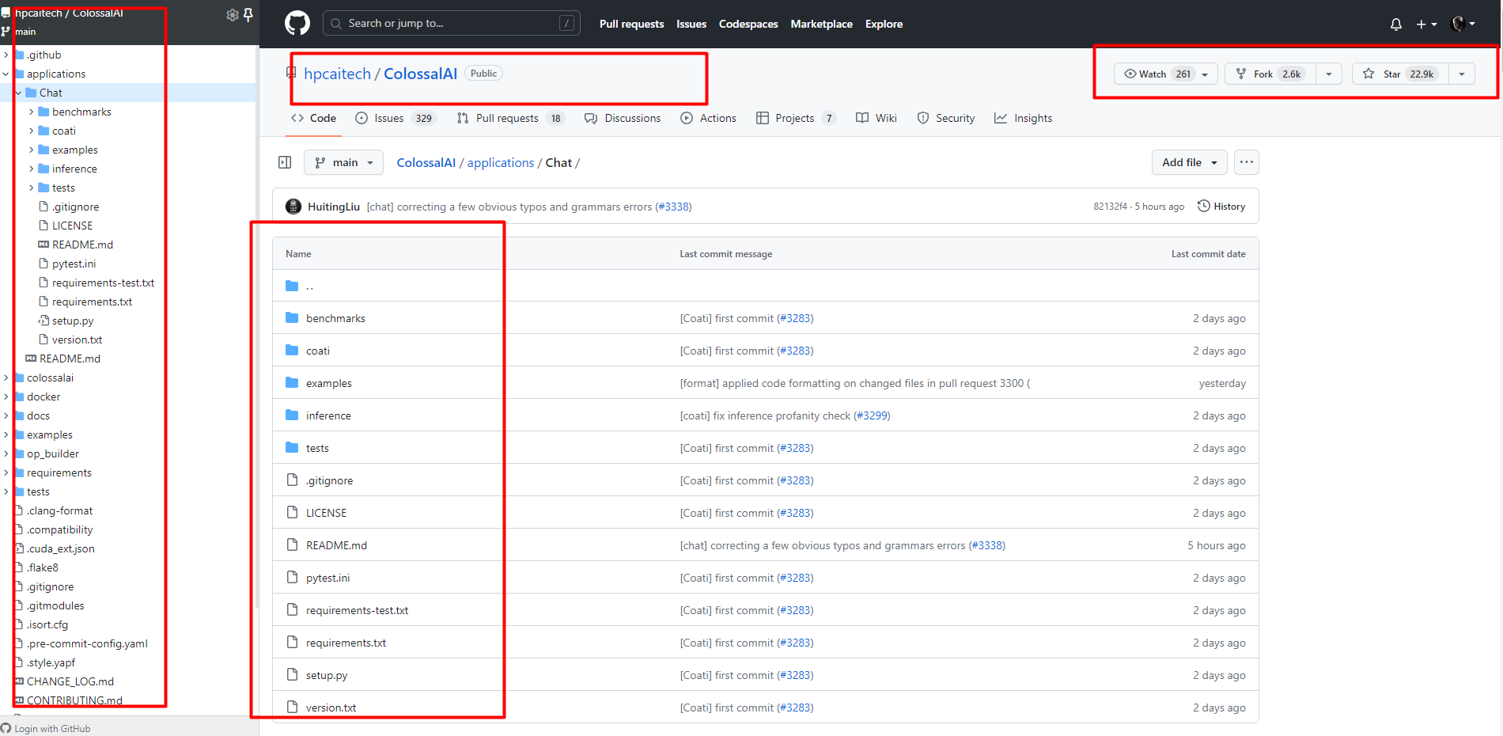This screenshot has width=1503, height=736.
Task: Open the Wiki tab
Action: click(876, 118)
